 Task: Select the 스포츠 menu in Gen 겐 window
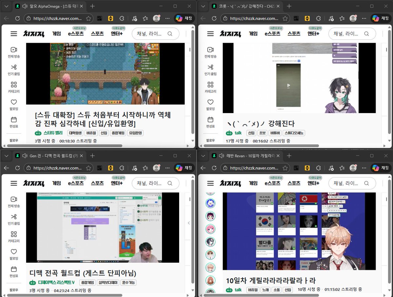[97, 183]
